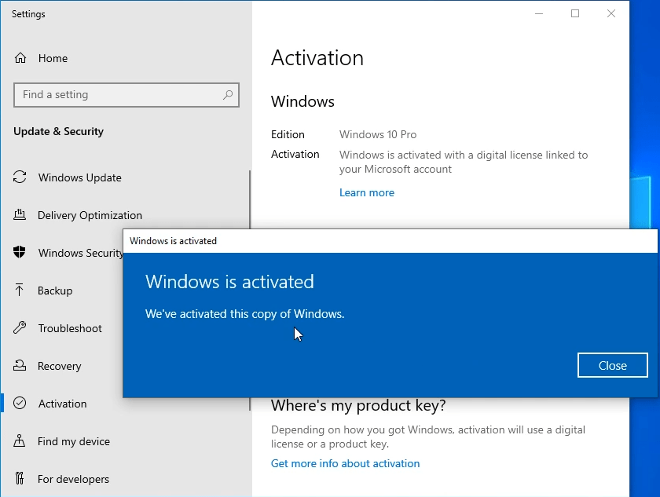Click the magnifier icon in the search box

[x=228, y=94]
